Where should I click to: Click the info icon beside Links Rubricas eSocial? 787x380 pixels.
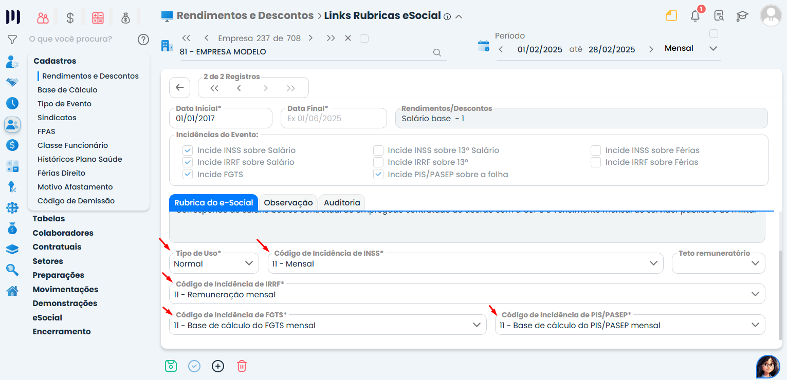[447, 16]
